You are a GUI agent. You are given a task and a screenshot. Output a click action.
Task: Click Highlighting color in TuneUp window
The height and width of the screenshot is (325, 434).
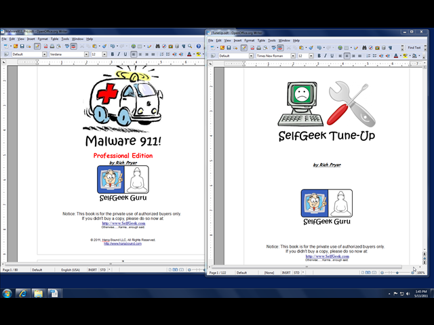click(406, 56)
